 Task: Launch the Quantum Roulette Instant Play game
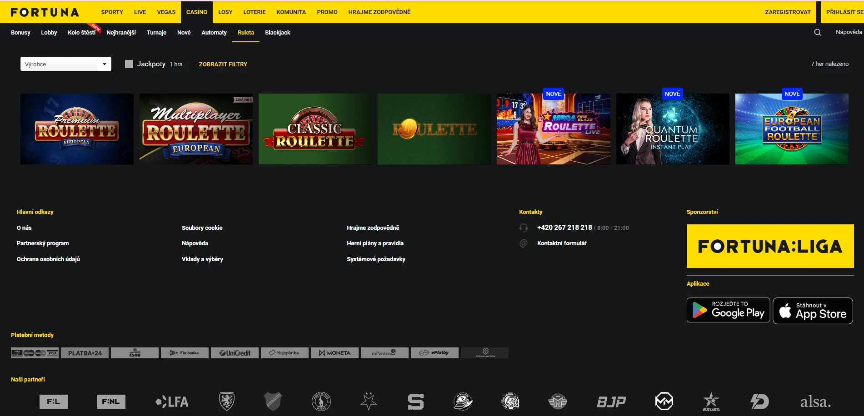[x=672, y=129]
